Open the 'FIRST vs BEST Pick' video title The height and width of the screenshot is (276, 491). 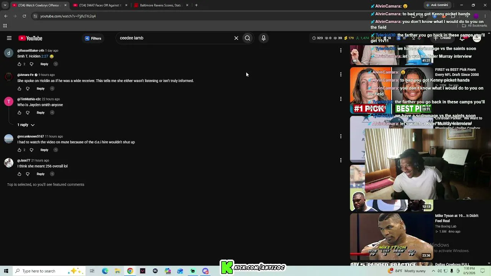(457, 72)
